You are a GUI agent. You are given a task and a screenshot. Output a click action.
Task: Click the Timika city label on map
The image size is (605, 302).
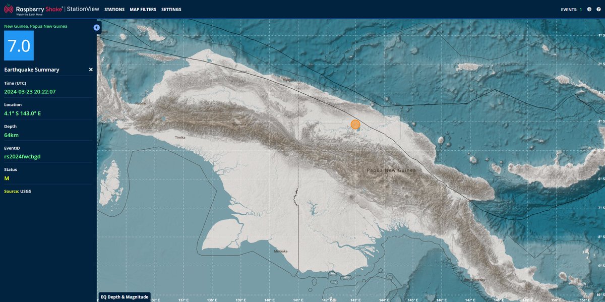180,137
